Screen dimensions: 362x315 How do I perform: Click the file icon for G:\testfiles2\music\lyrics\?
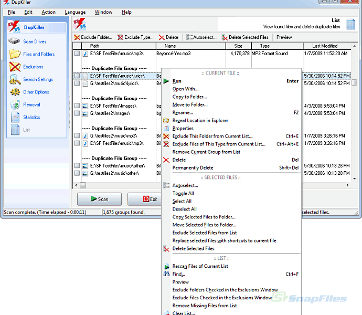point(85,83)
